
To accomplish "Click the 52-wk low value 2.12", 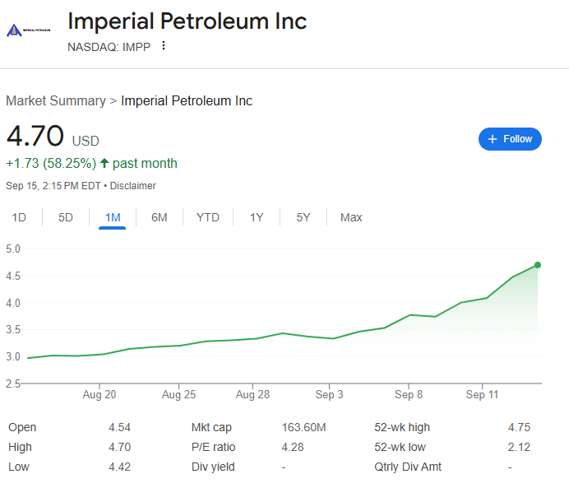I will (520, 447).
